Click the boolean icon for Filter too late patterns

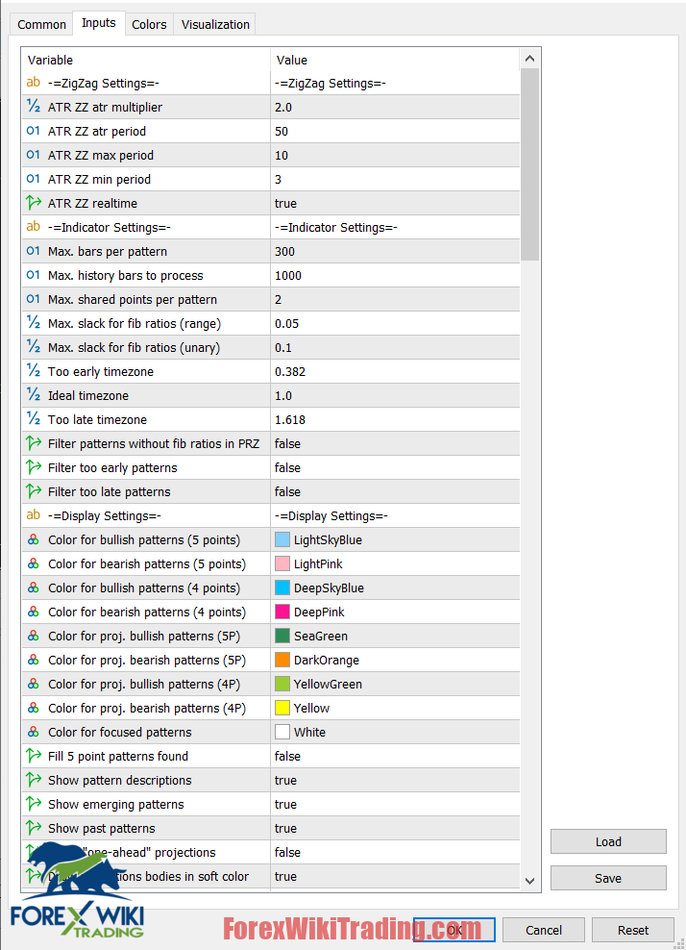(34, 490)
